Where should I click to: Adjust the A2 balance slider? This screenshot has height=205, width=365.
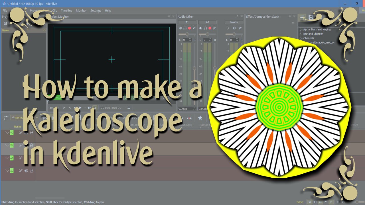(208, 34)
